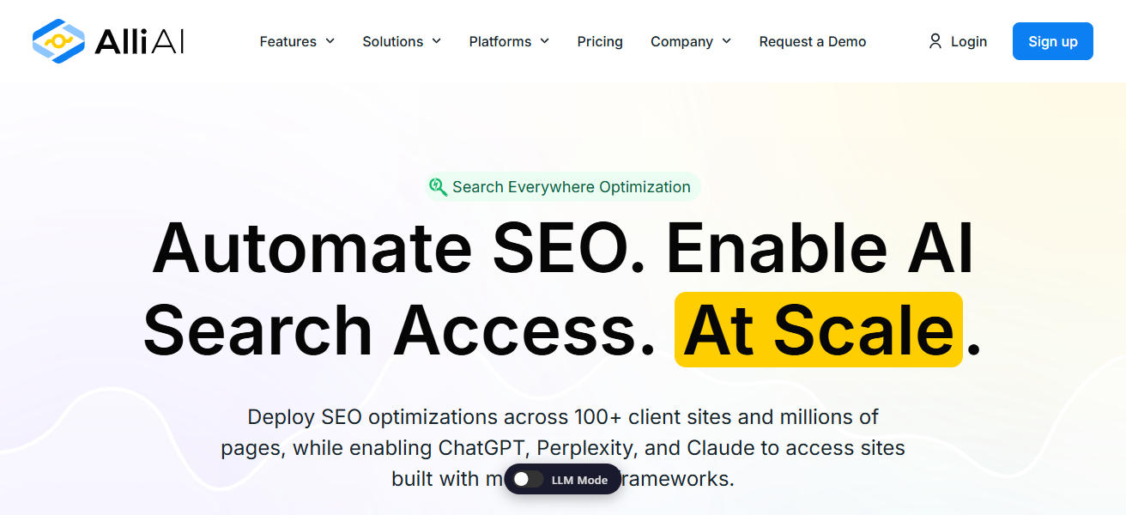
Task: Open the Solutions menu label
Action: point(392,41)
